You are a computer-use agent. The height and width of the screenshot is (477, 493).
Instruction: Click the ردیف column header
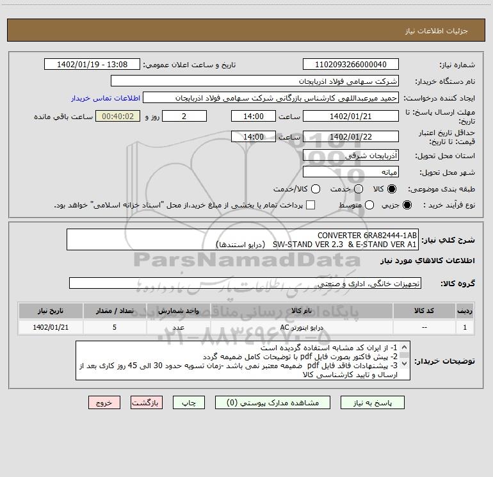pos(465,311)
